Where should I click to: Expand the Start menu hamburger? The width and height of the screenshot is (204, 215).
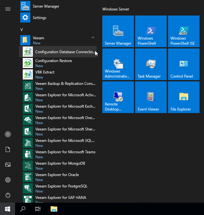tap(8, 9)
